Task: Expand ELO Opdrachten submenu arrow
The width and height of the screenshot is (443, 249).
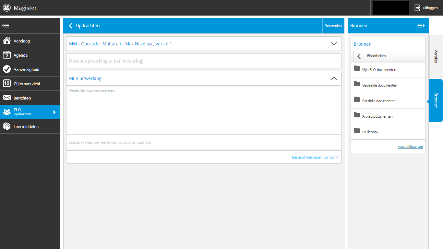Action: 54,112
